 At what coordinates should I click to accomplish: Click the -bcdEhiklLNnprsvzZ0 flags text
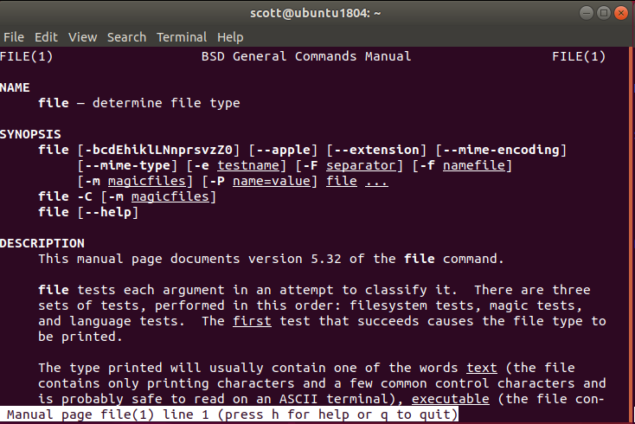pos(159,150)
